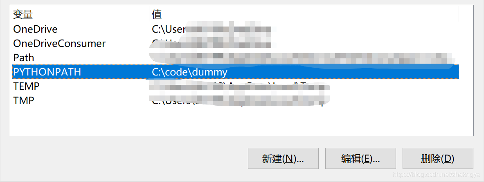
Task: Select the OneDriveConsumer variable name
Action: point(59,43)
